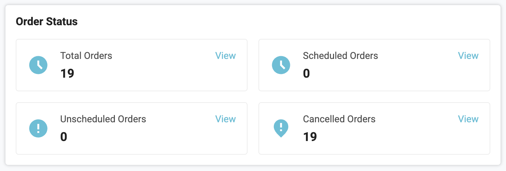Click the 'Cancelled Orders' label text
The image size is (506, 171).
tap(339, 119)
